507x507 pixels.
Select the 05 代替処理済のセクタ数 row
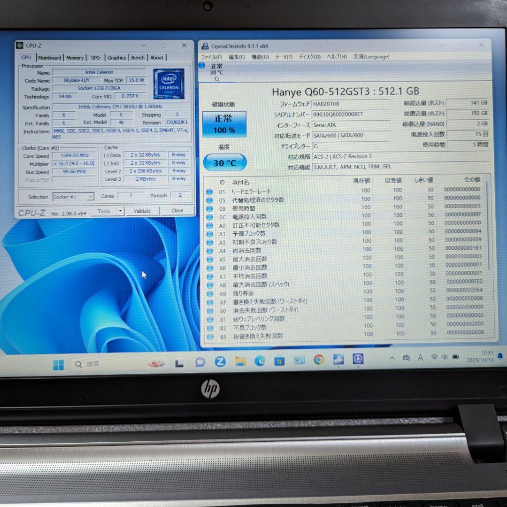345,199
